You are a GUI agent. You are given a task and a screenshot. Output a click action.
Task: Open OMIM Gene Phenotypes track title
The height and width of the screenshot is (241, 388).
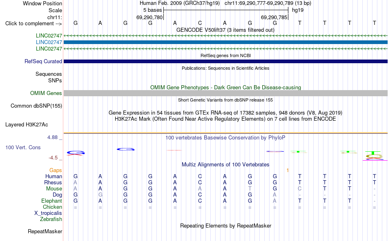[x=225, y=88]
